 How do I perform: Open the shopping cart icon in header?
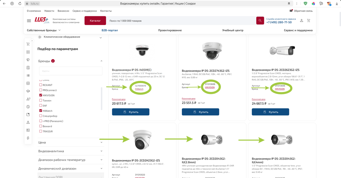tap(309, 21)
